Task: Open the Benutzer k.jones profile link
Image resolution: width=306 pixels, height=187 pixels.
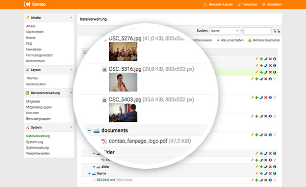Action: coord(218,4)
